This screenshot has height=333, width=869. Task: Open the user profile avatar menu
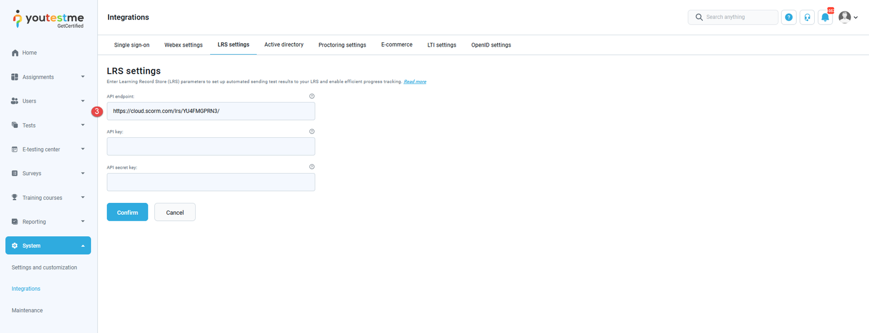coord(847,17)
